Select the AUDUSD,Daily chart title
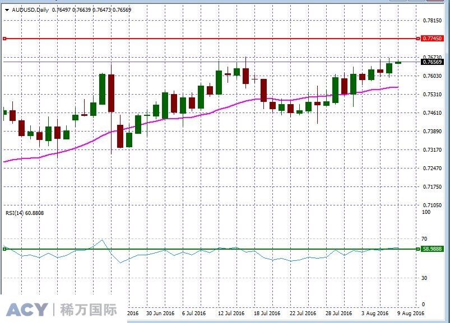The width and height of the screenshot is (450, 323). pyautogui.click(x=30, y=10)
